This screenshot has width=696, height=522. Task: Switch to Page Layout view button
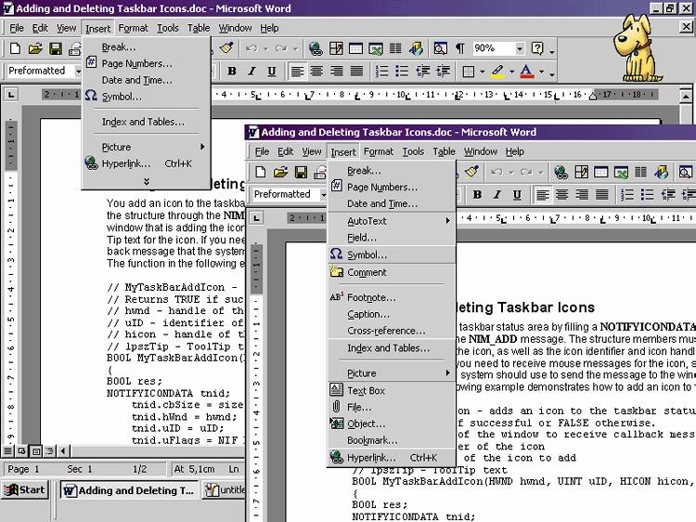pyautogui.click(x=36, y=450)
